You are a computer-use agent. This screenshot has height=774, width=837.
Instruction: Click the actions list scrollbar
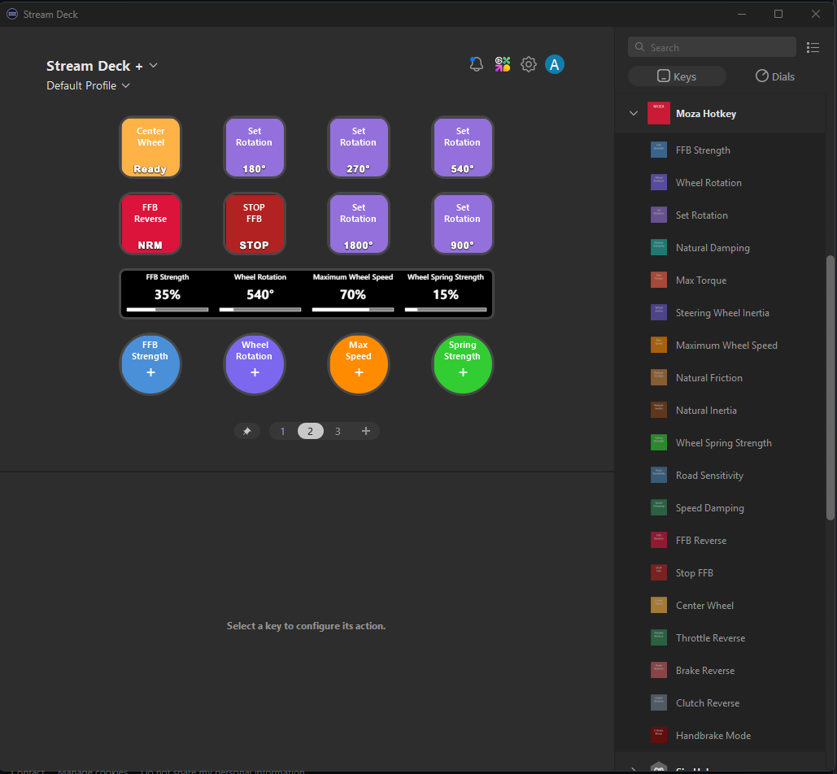pos(830,387)
